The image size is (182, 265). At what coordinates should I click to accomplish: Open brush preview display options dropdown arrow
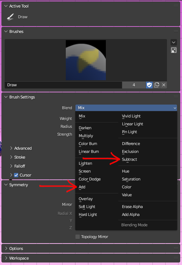[174, 42]
